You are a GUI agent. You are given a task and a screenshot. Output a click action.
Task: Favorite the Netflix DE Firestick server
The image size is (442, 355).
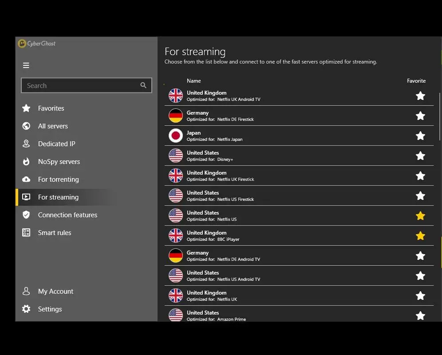coord(420,116)
